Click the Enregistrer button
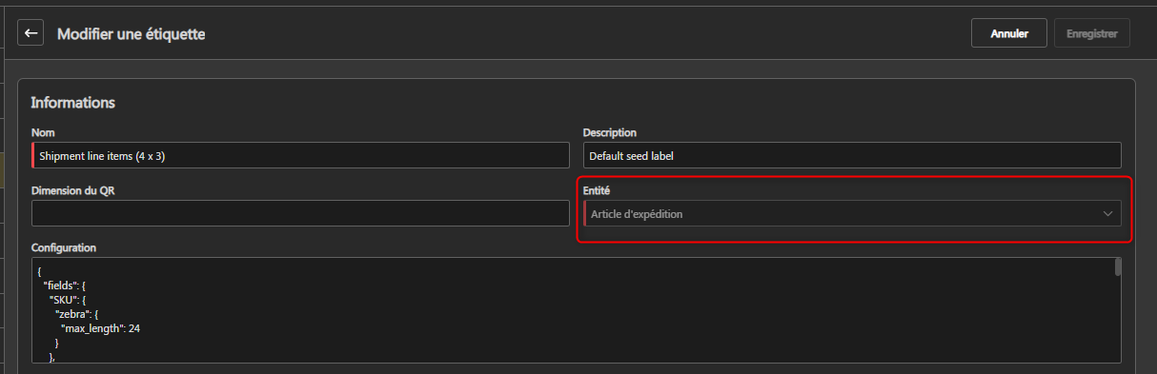 click(1092, 33)
